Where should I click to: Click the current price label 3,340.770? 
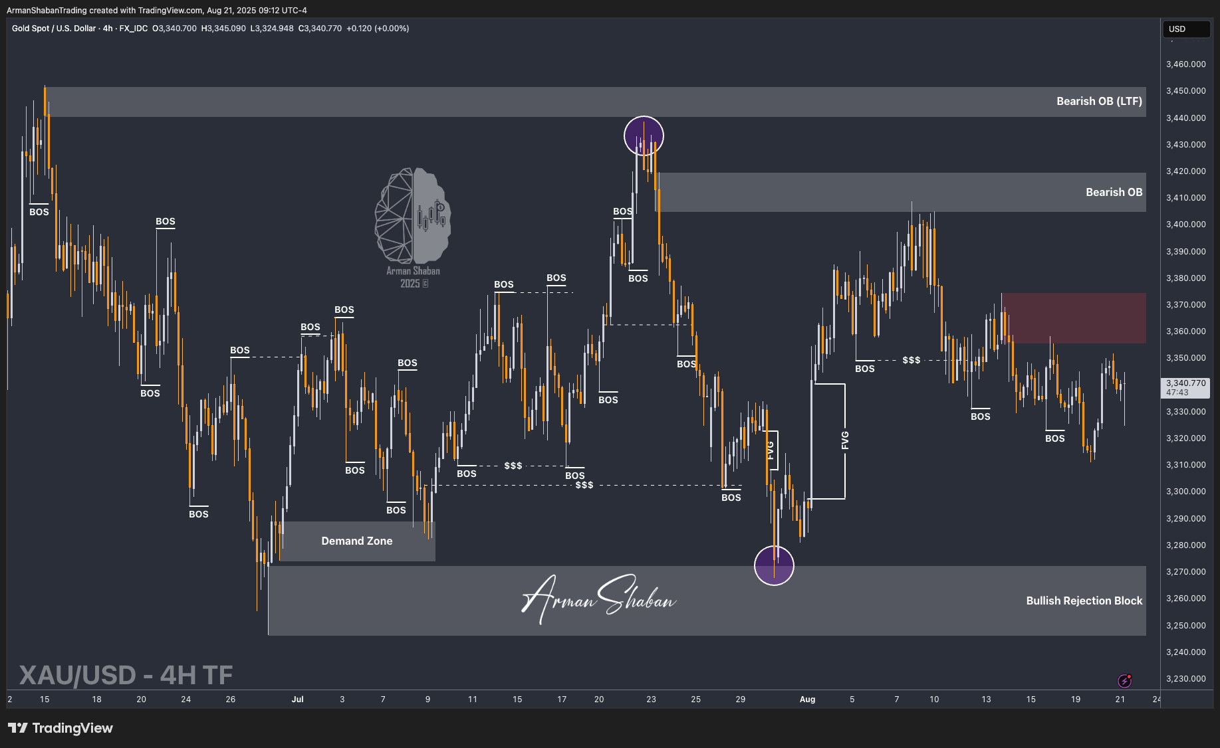1186,383
